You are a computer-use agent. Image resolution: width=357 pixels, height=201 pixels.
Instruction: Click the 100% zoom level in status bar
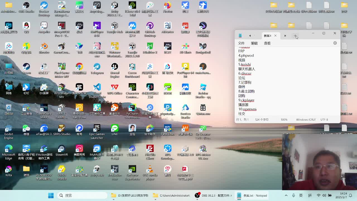284,119
